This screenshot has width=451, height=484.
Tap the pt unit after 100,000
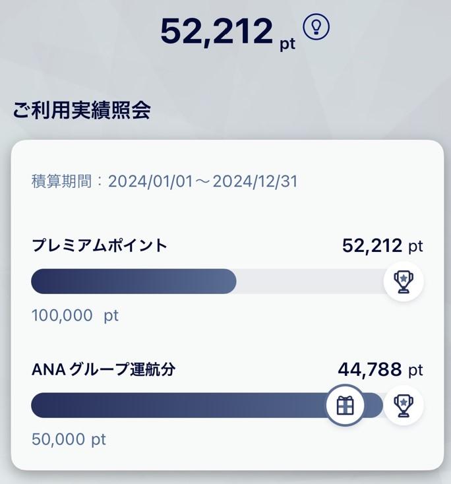[111, 315]
